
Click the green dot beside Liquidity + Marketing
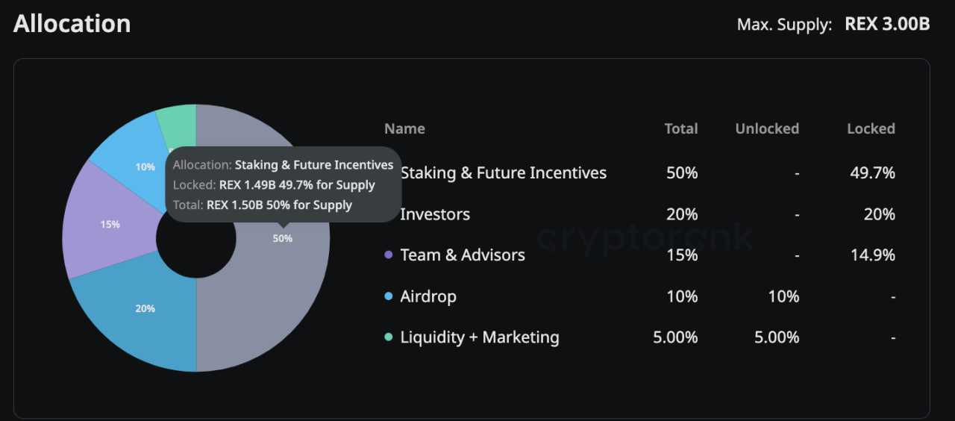pyautogui.click(x=388, y=337)
